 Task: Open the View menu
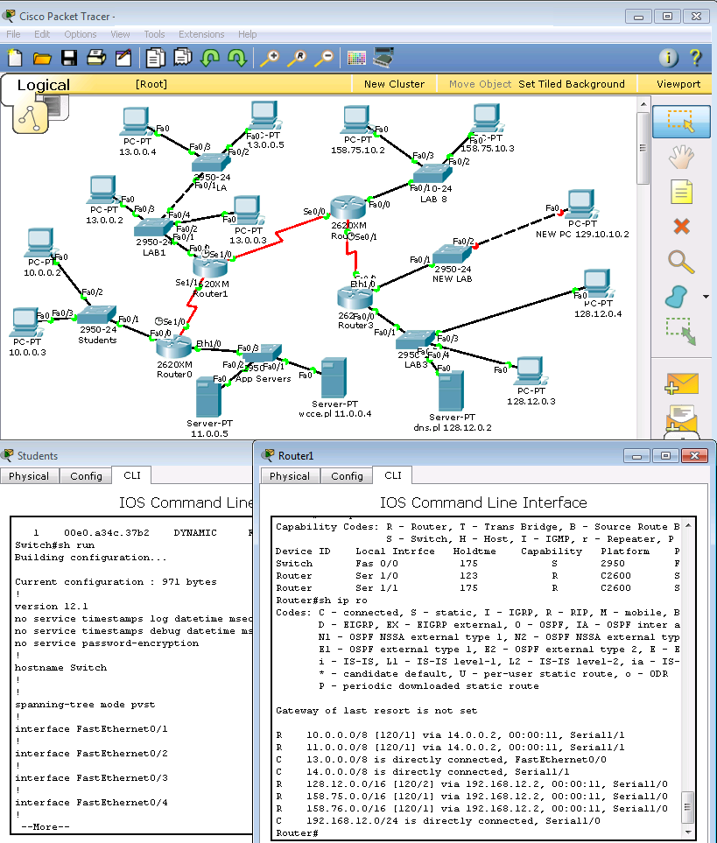click(x=121, y=34)
